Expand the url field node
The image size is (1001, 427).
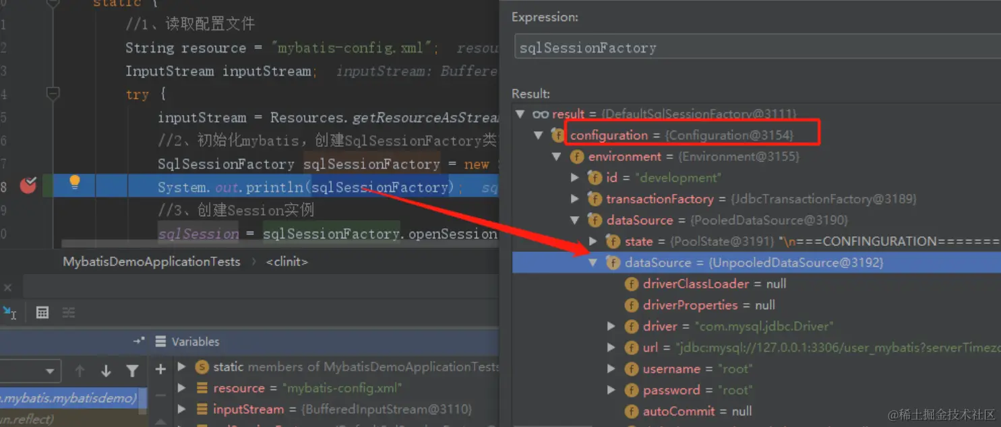[x=611, y=348]
